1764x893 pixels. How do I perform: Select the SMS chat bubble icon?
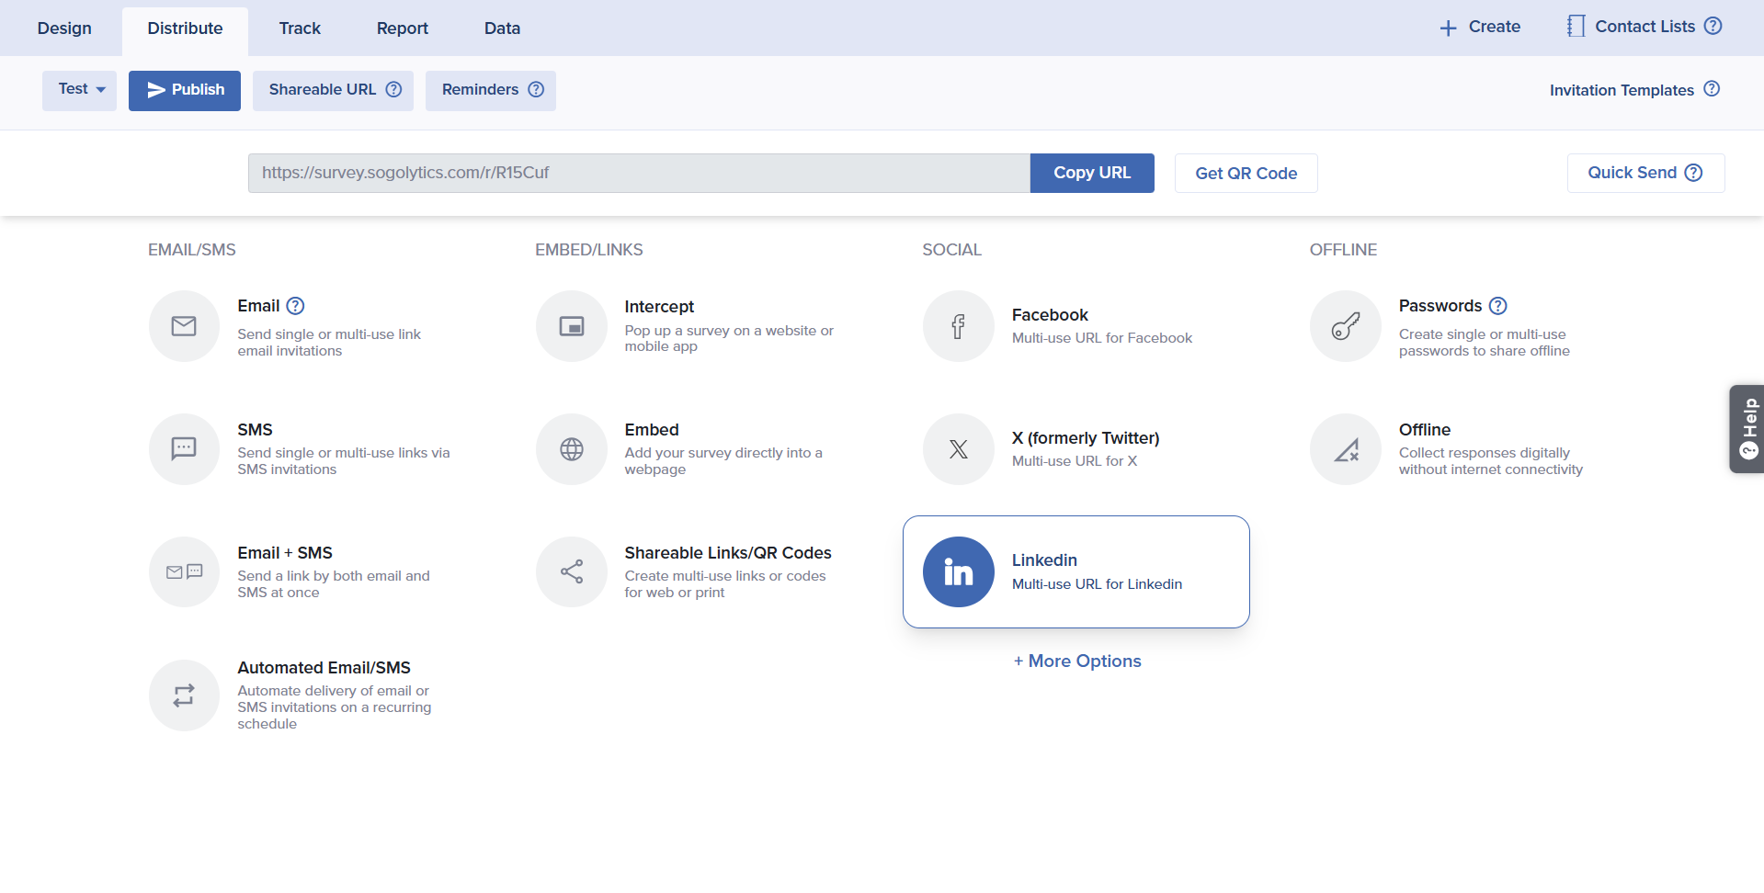[184, 449]
